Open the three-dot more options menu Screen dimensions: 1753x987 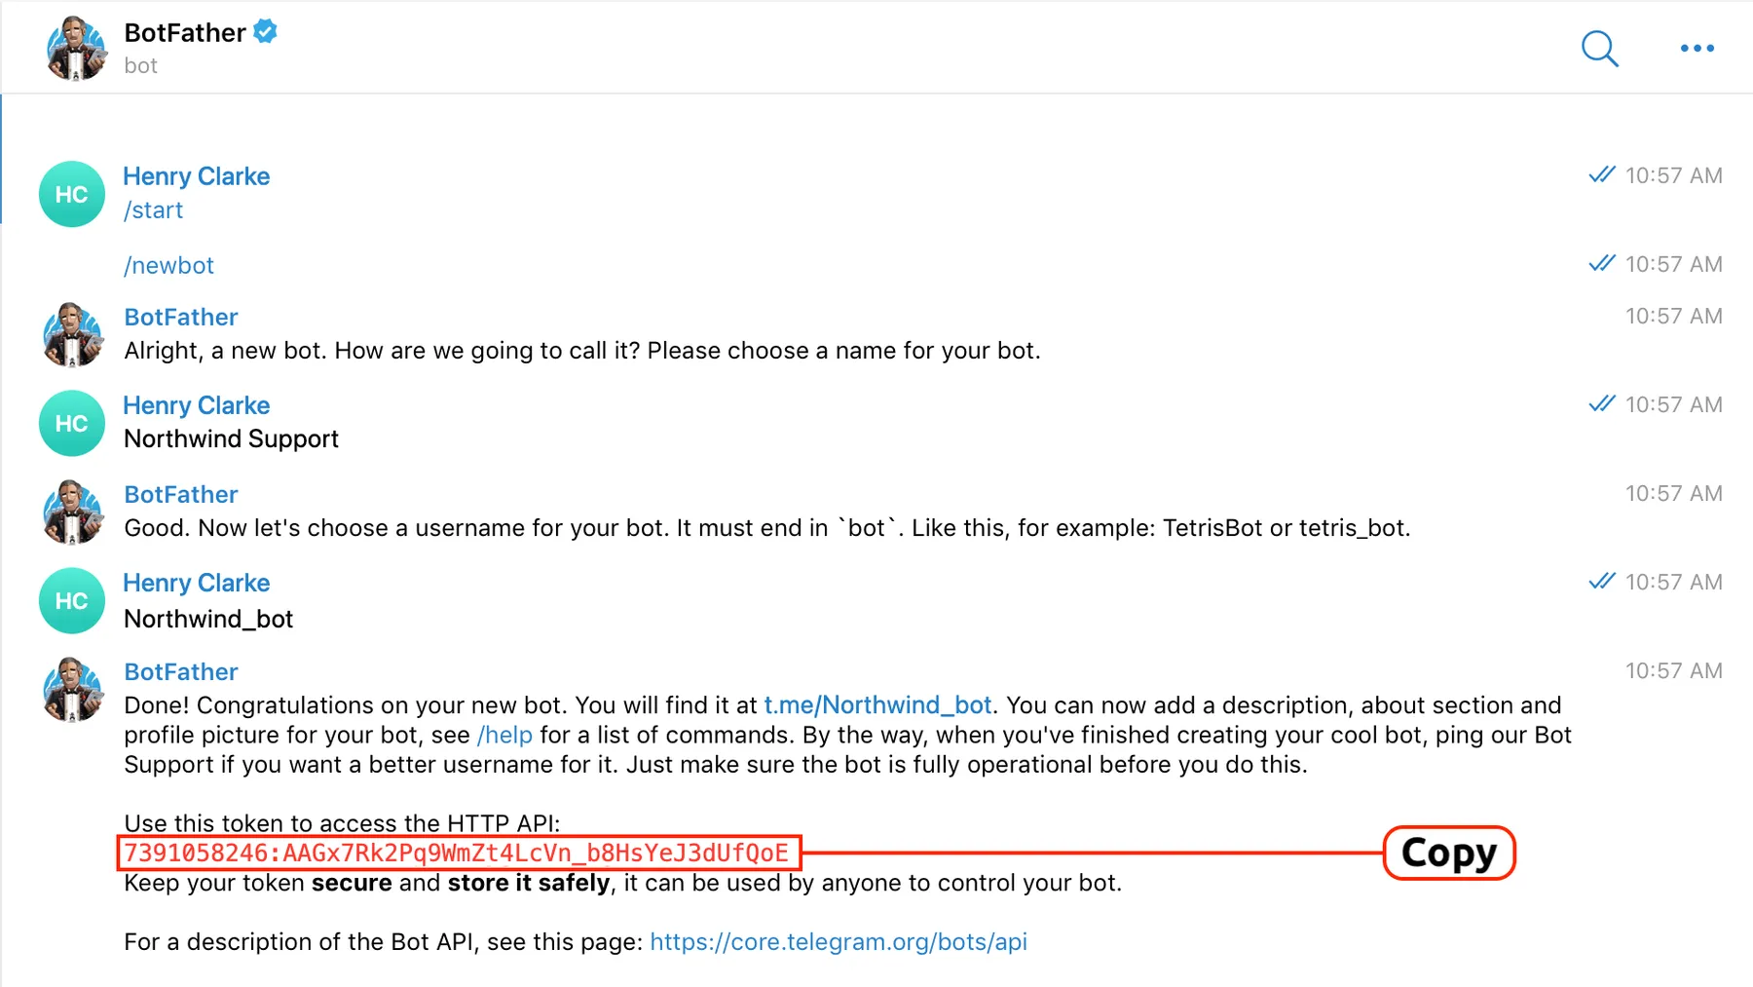pos(1697,48)
